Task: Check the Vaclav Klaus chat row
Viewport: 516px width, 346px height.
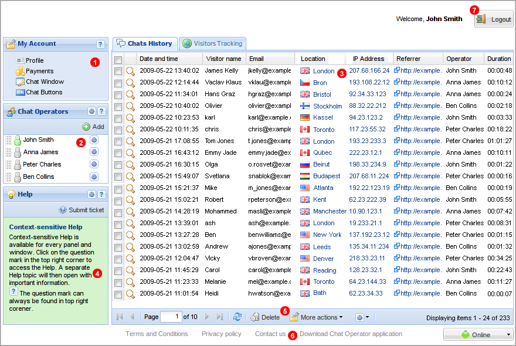Action: [118, 83]
